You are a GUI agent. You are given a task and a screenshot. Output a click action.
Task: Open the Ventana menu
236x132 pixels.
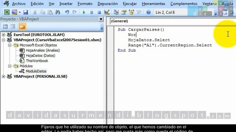click(x=209, y=4)
